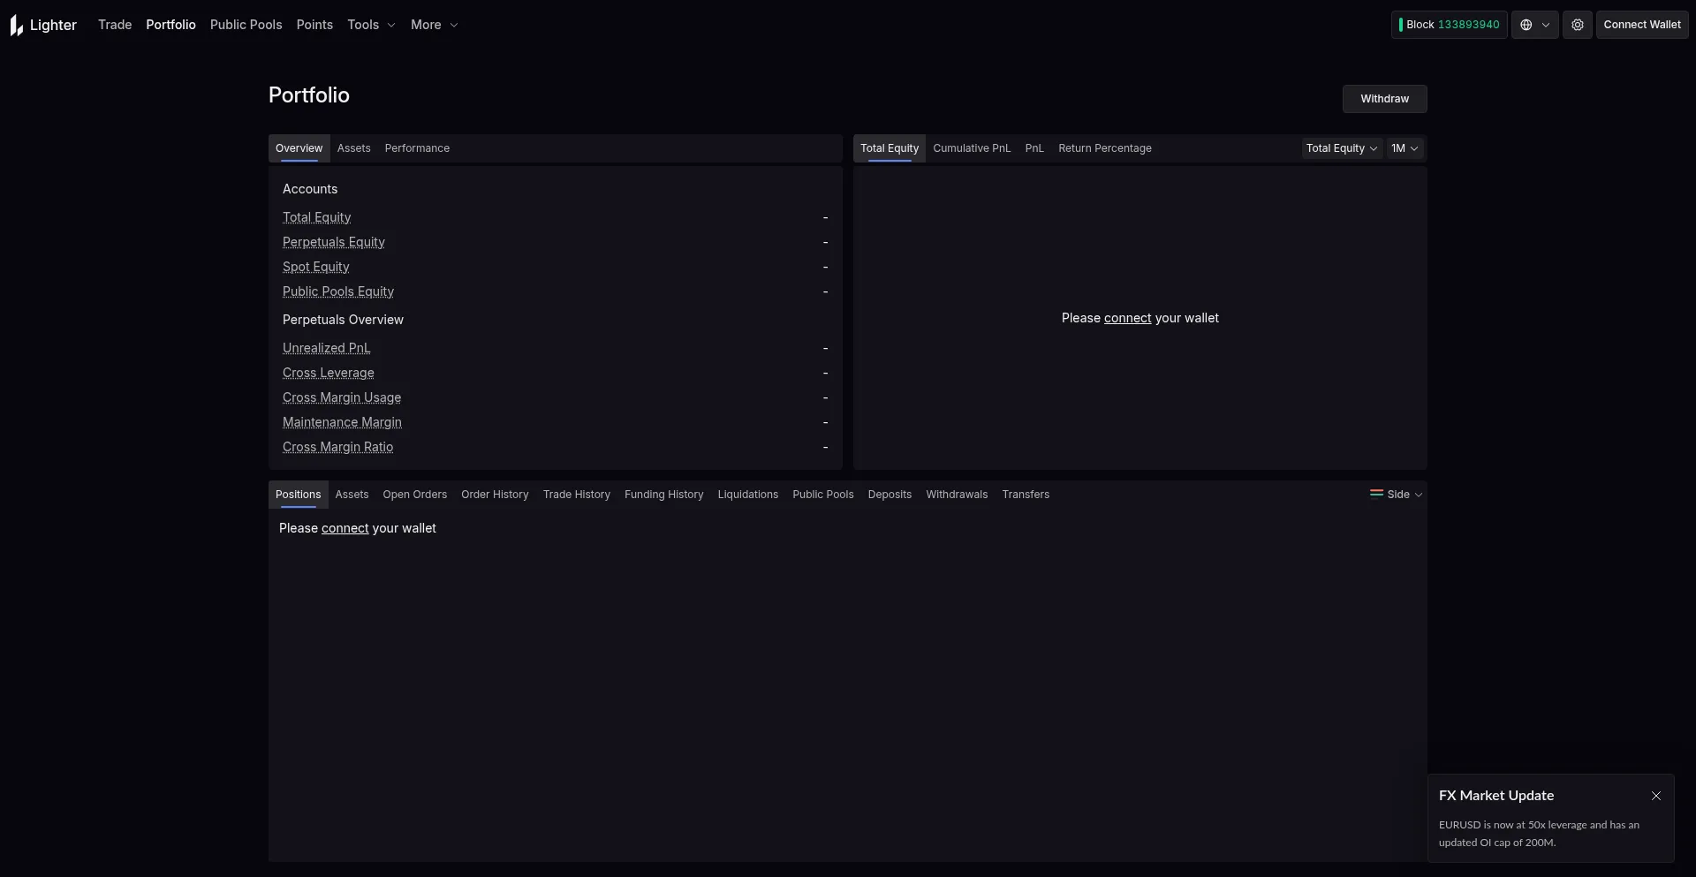Switch to Funding History tab

tap(663, 495)
